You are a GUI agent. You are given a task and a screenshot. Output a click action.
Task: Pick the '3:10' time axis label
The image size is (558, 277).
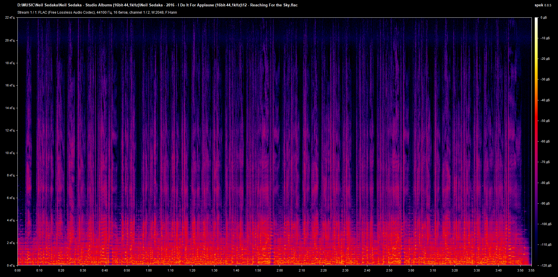433,270
